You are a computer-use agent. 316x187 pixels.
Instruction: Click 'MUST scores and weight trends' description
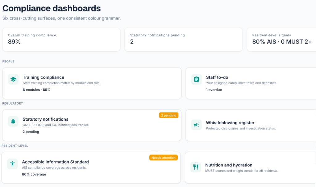click(242, 171)
